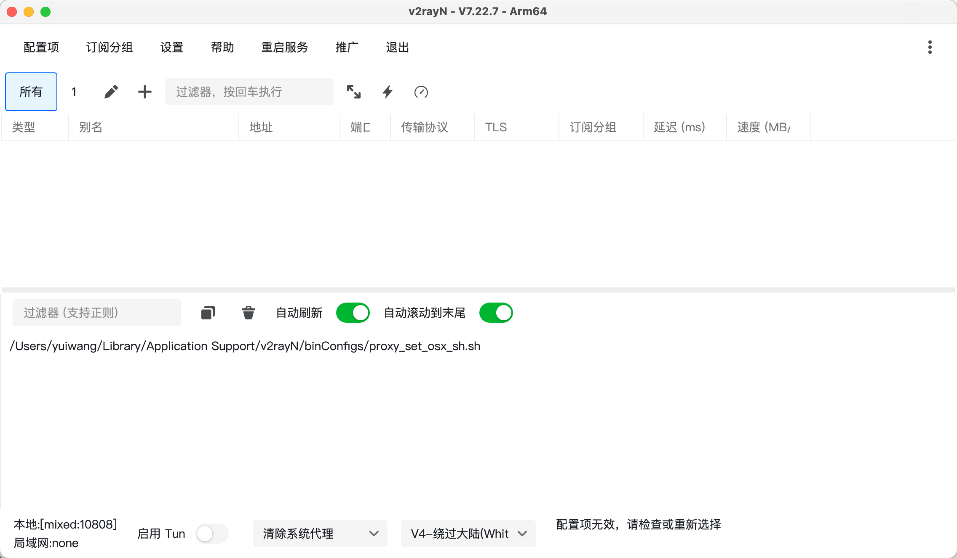The height and width of the screenshot is (558, 957).
Task: Click the 退出 menu item
Action: pyautogui.click(x=398, y=47)
